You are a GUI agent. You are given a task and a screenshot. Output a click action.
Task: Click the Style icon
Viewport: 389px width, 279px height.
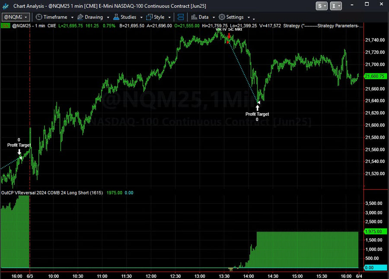[150, 17]
